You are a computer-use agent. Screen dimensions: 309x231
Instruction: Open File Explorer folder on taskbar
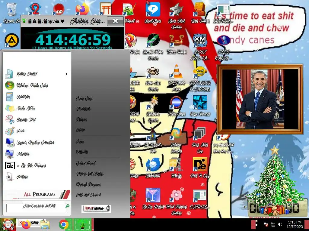coord(45,225)
